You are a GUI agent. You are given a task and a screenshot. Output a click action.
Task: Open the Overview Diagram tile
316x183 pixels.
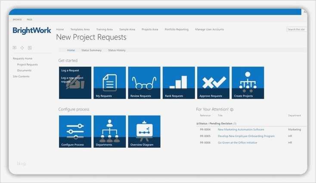coord(144,131)
